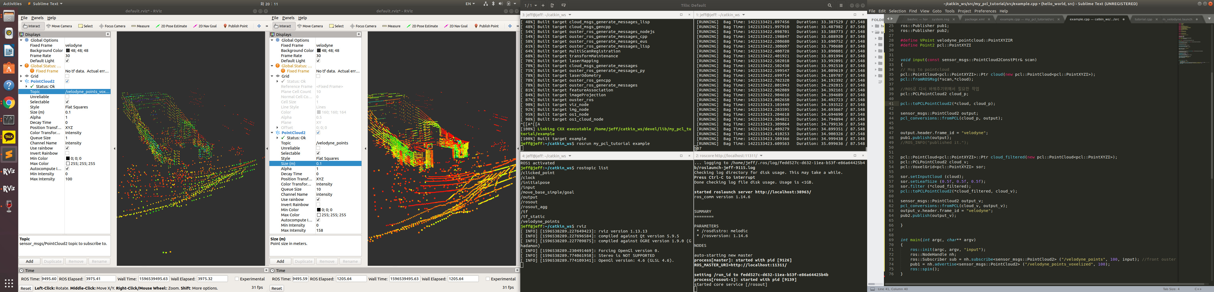Viewport: 1214px width, 292px height.
Task: Activate Select tool in left RViz toolbar
Action: pyautogui.click(x=85, y=26)
